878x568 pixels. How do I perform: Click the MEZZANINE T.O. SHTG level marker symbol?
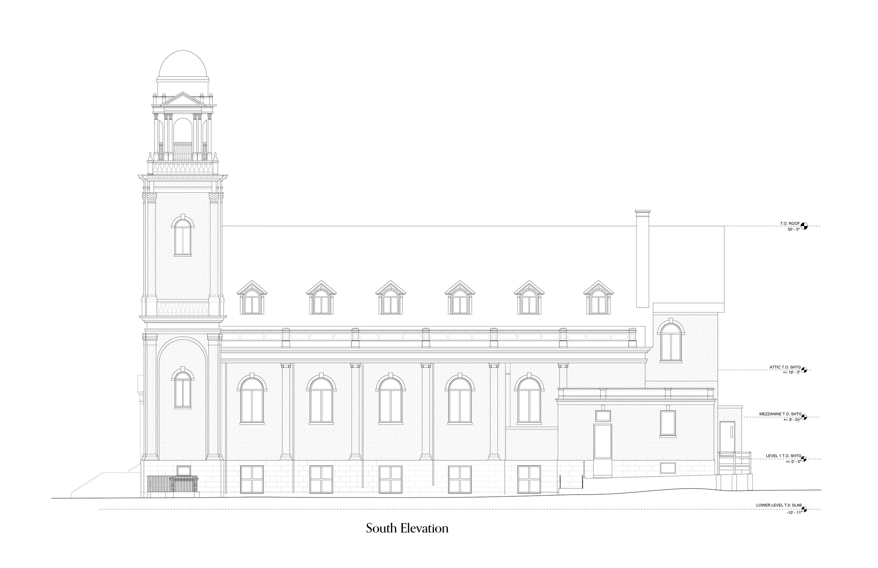click(804, 417)
